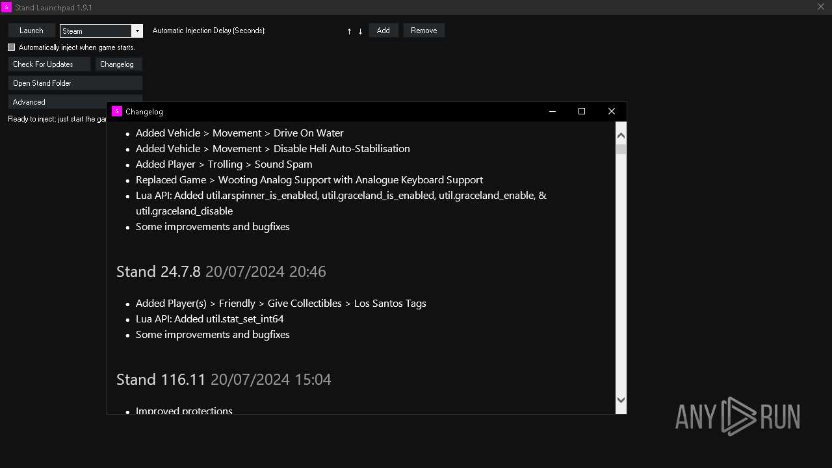Click 'Drive On Water' changelog entry
The image size is (832, 468).
(240, 133)
